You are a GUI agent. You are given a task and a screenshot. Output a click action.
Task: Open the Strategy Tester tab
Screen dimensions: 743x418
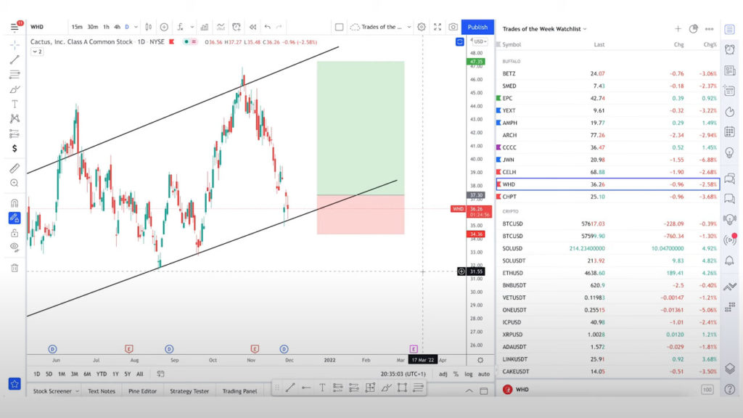pyautogui.click(x=189, y=391)
